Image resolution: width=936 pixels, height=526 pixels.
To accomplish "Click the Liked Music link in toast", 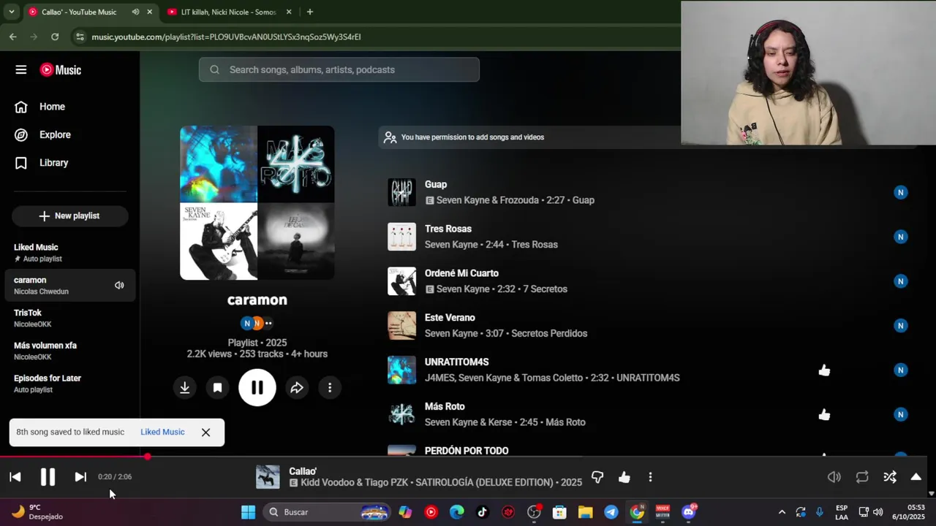I will (x=162, y=432).
